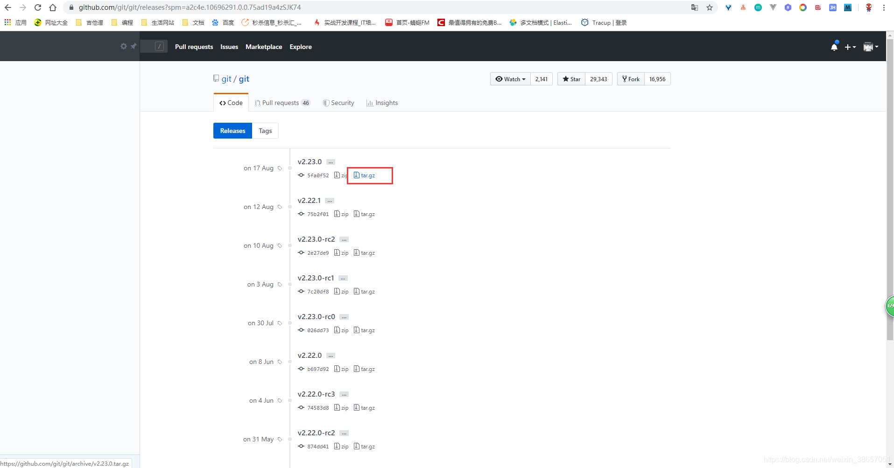Download the v2.22.0 tar.gz archive
The width and height of the screenshot is (894, 468).
click(x=364, y=369)
